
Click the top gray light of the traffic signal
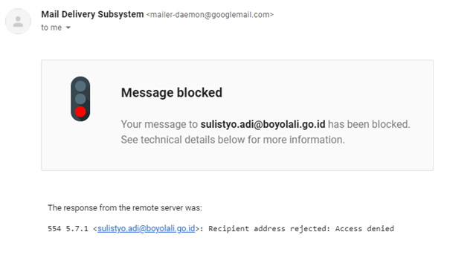click(80, 86)
